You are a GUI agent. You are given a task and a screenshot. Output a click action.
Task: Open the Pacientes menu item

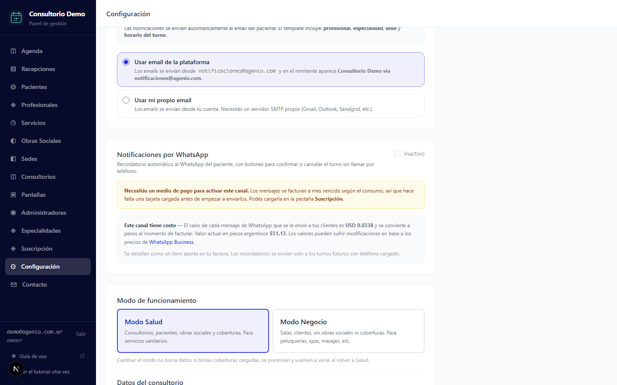tap(48, 87)
